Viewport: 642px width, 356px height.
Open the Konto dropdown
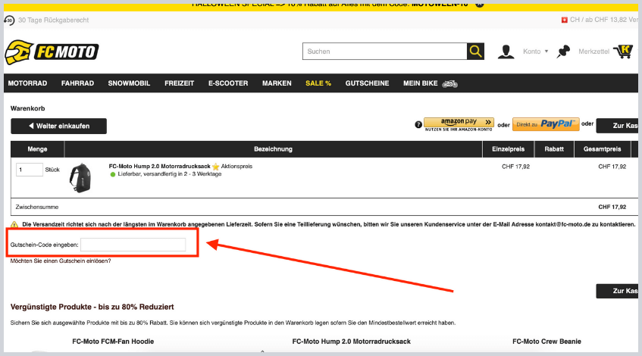(536, 52)
